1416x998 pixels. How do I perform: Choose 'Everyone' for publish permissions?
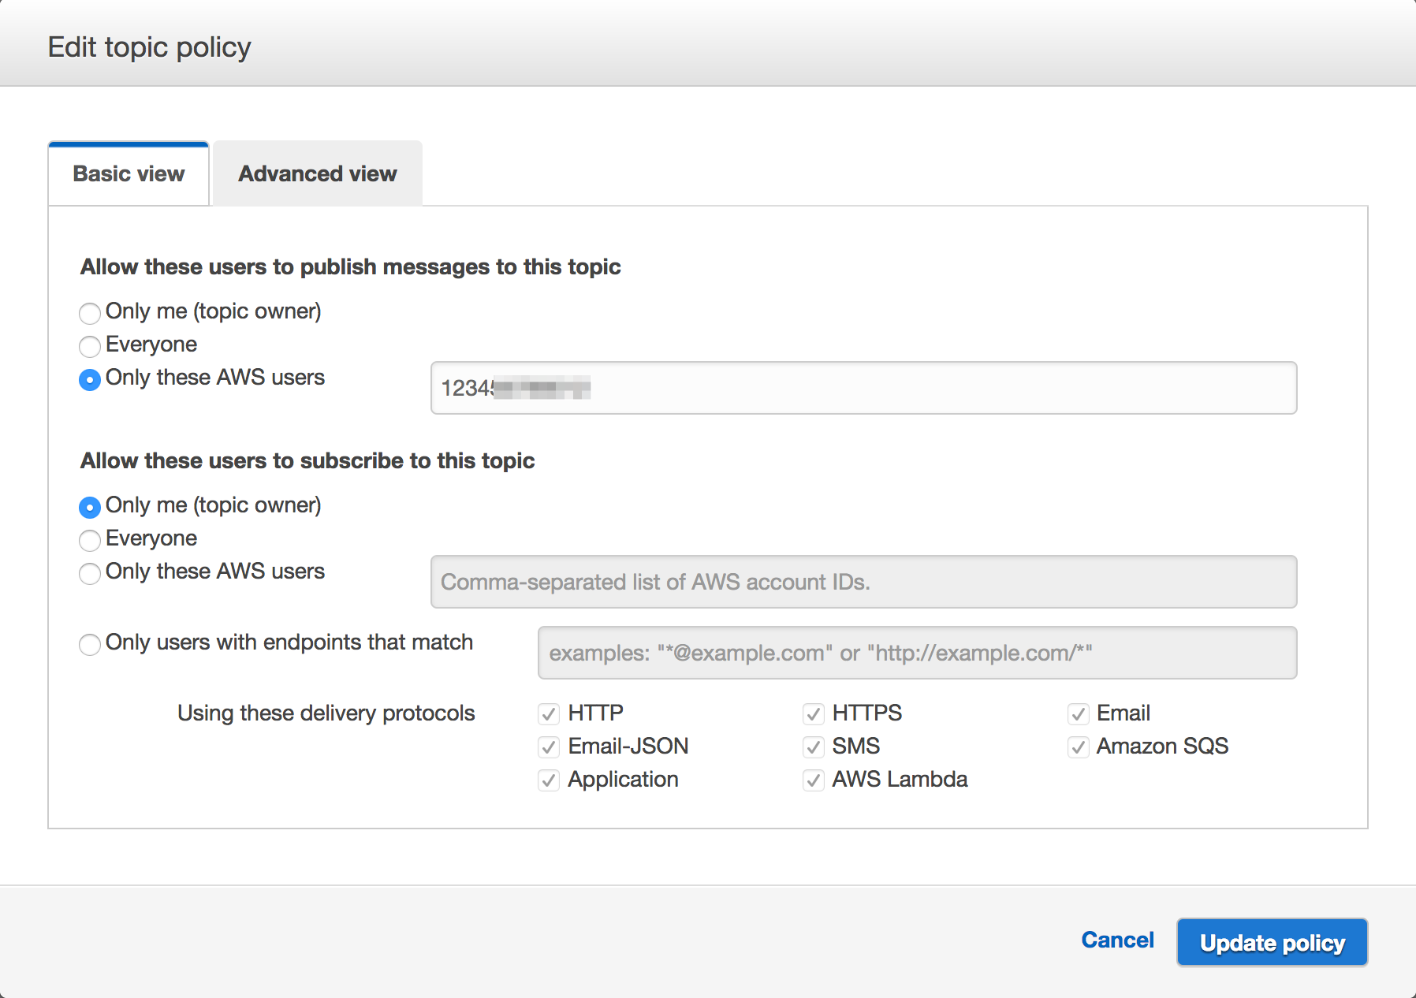point(90,346)
